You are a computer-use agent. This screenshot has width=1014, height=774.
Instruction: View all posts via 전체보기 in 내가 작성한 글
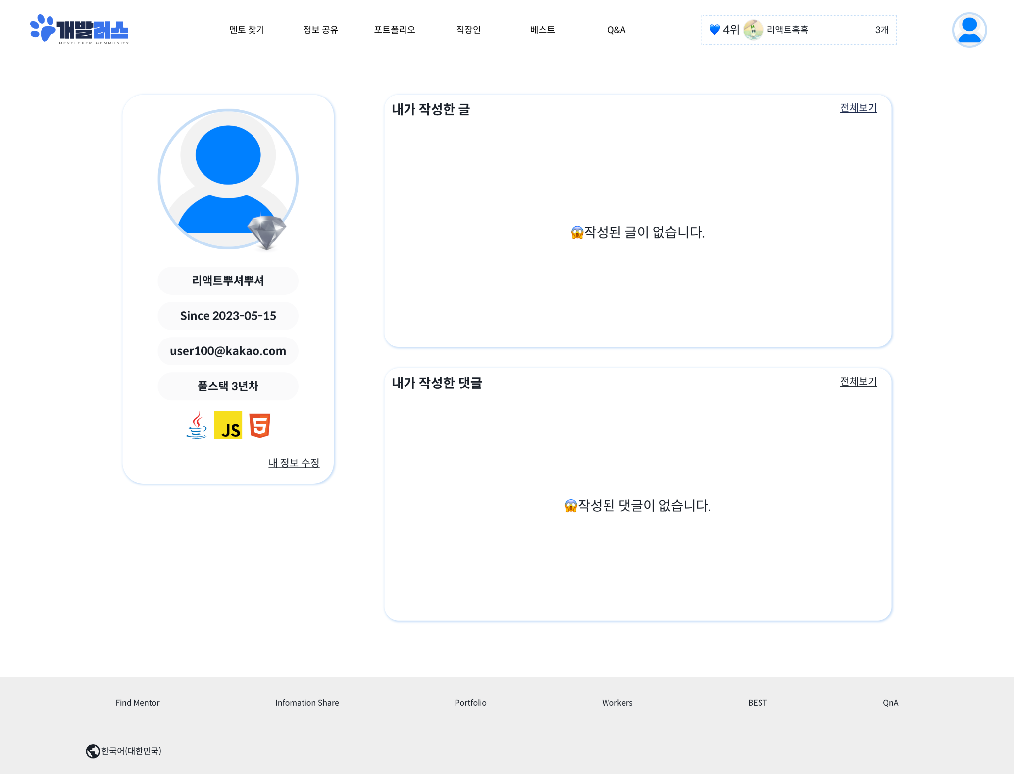[x=858, y=108]
